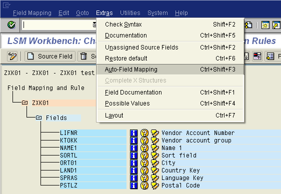
Task: Collapse the Fields folder node
Action: (38, 117)
